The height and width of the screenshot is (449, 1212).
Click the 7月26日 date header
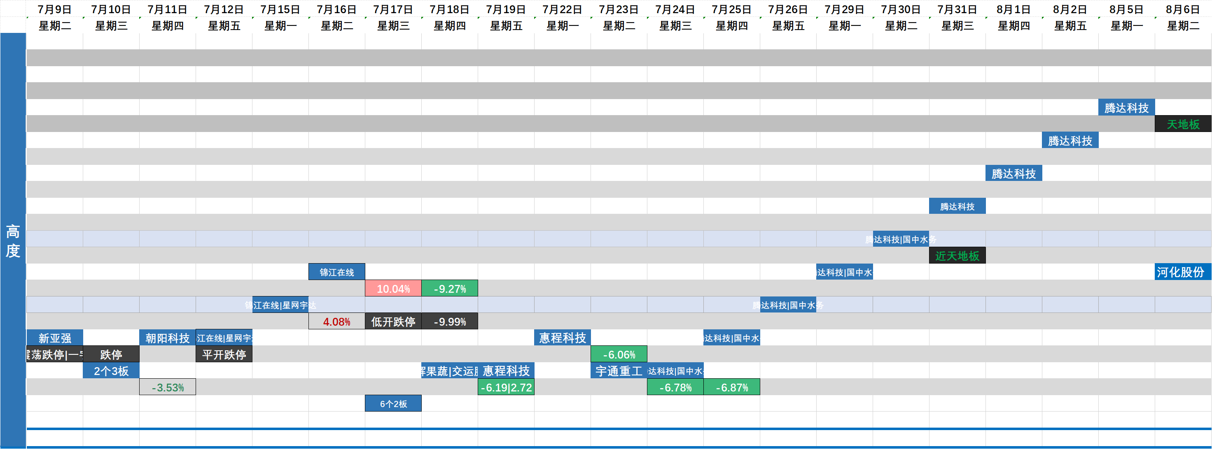click(789, 9)
